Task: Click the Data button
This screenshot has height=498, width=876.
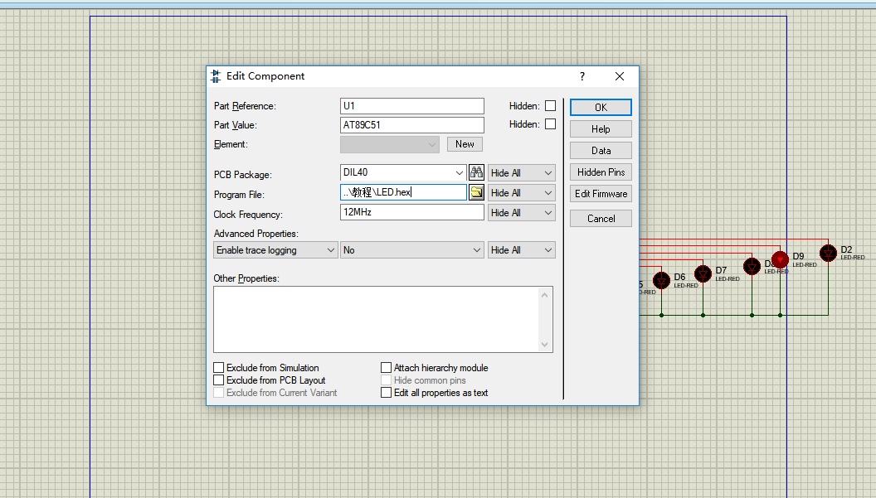Action: click(x=601, y=151)
